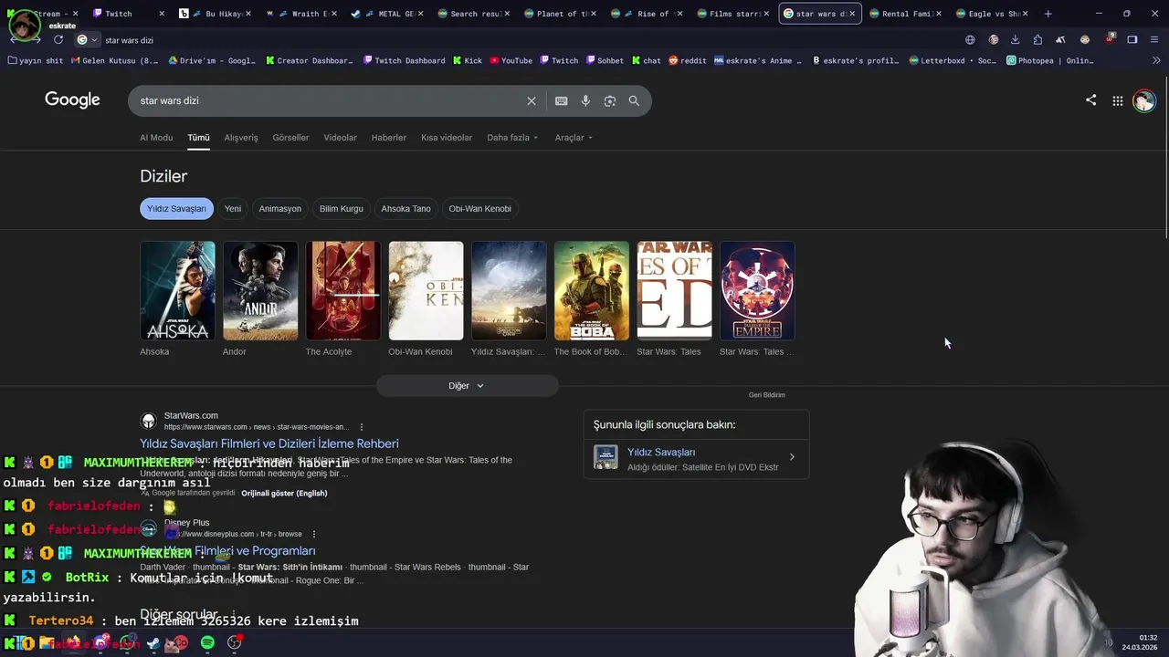Open the Google apps grid
The image size is (1169, 657).
point(1117,101)
